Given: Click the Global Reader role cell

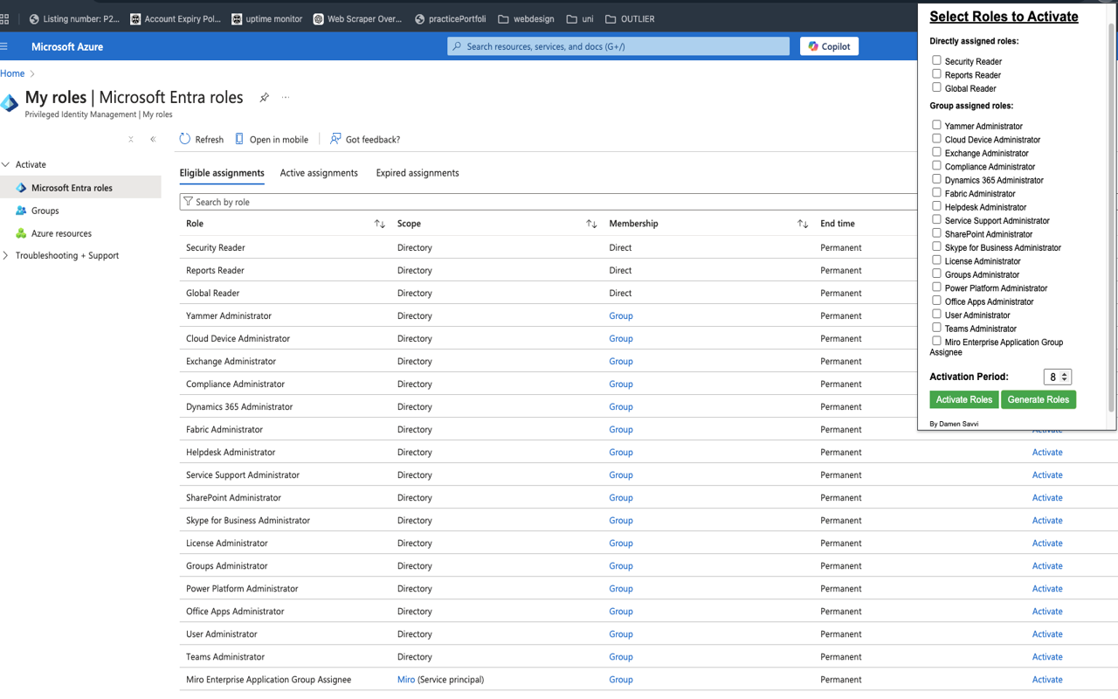Looking at the screenshot, I should (x=212, y=293).
